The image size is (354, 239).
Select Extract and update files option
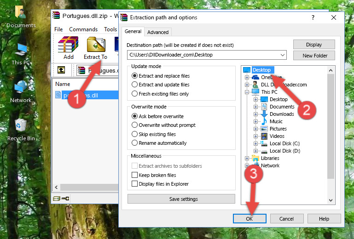pyautogui.click(x=134, y=85)
